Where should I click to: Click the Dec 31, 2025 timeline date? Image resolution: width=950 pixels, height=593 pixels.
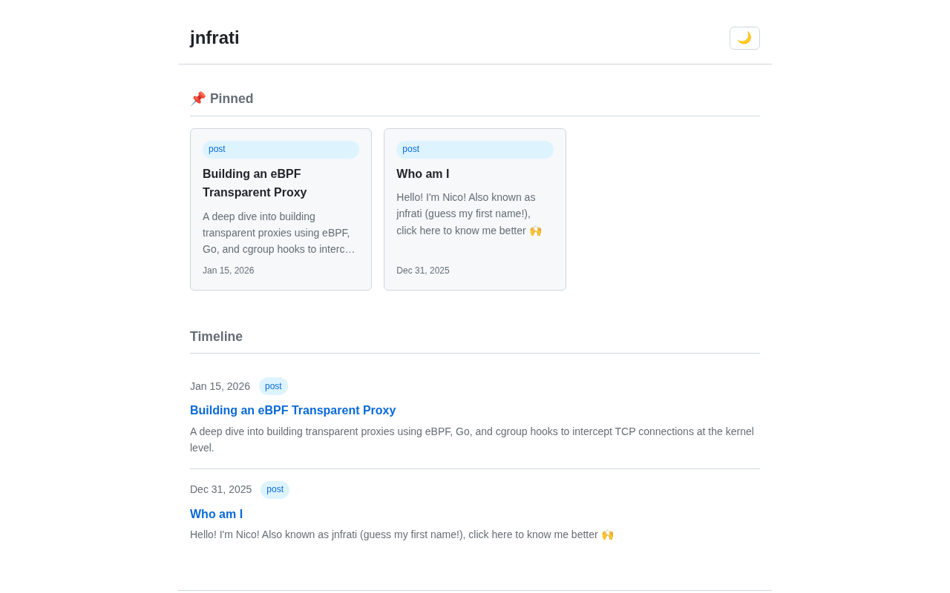220,489
